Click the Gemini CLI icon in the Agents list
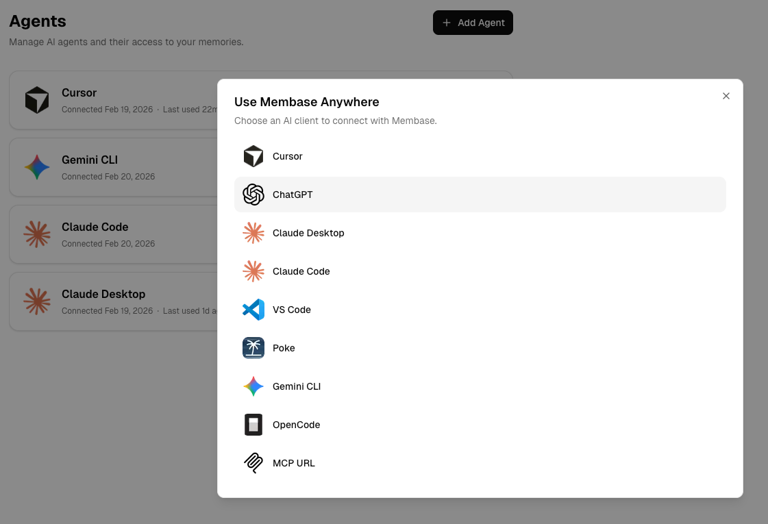 point(37,167)
